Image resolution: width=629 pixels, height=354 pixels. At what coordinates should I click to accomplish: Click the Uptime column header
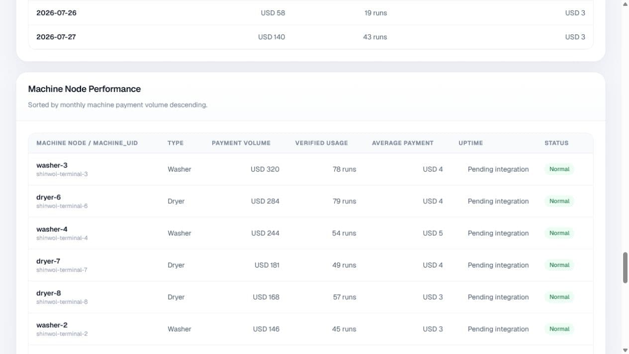click(471, 143)
